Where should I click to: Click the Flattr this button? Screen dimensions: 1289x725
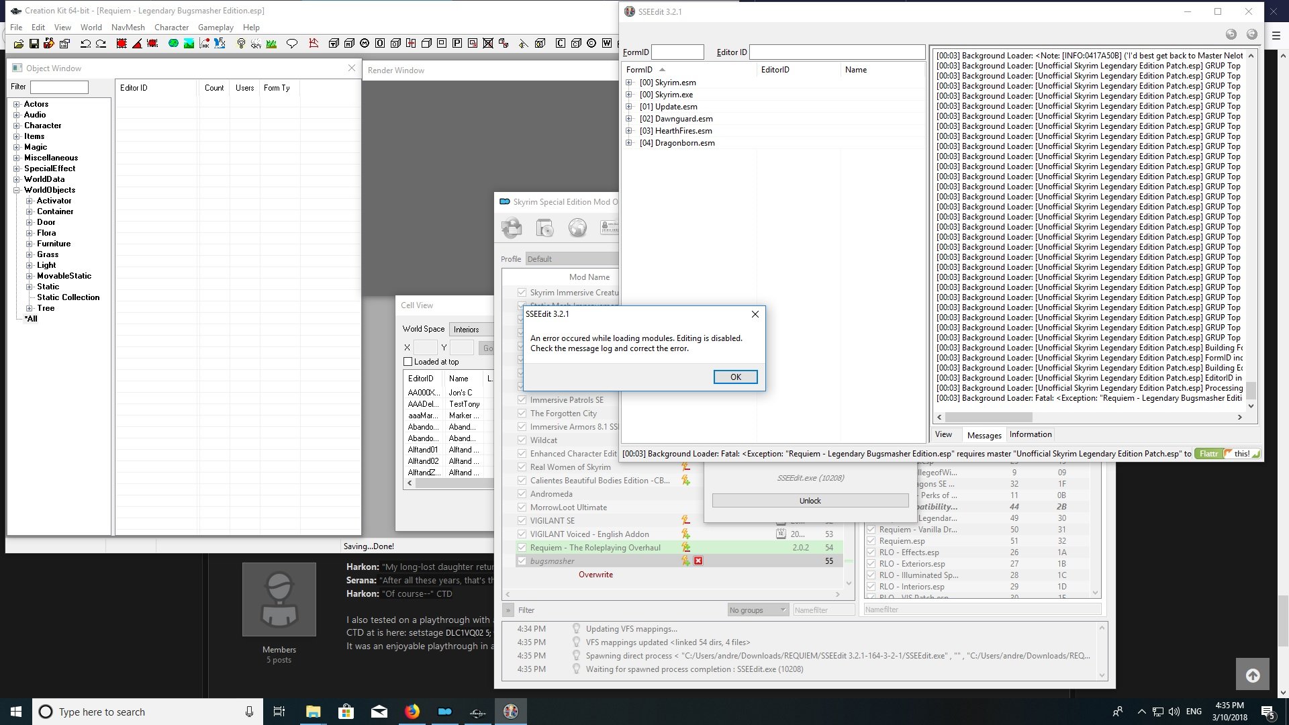[x=1227, y=454]
